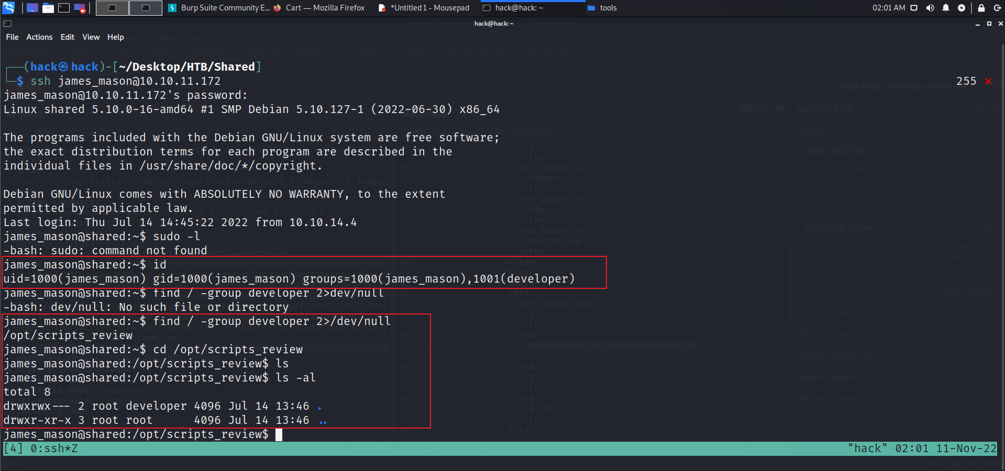Open the File menu
This screenshot has height=471, width=1005.
(12, 37)
